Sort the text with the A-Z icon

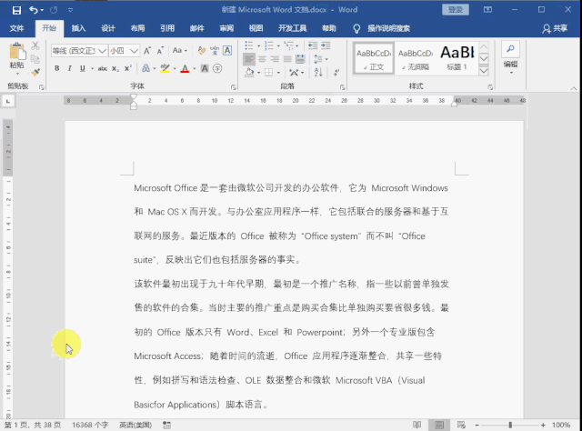coord(318,73)
